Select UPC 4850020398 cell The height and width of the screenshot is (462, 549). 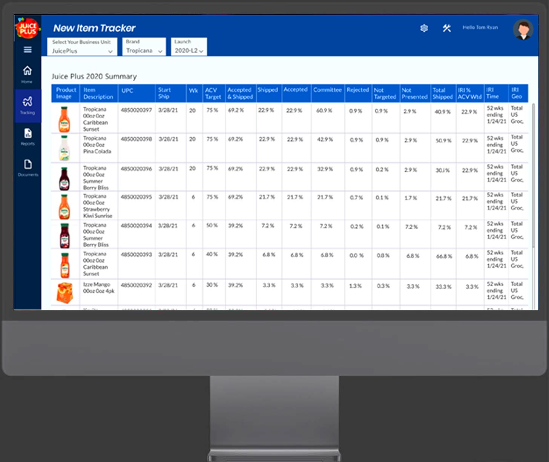pyautogui.click(x=136, y=139)
